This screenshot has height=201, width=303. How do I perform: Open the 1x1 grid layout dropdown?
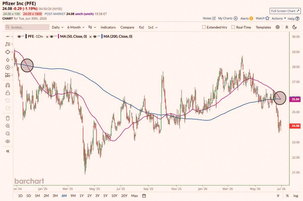pos(153,27)
